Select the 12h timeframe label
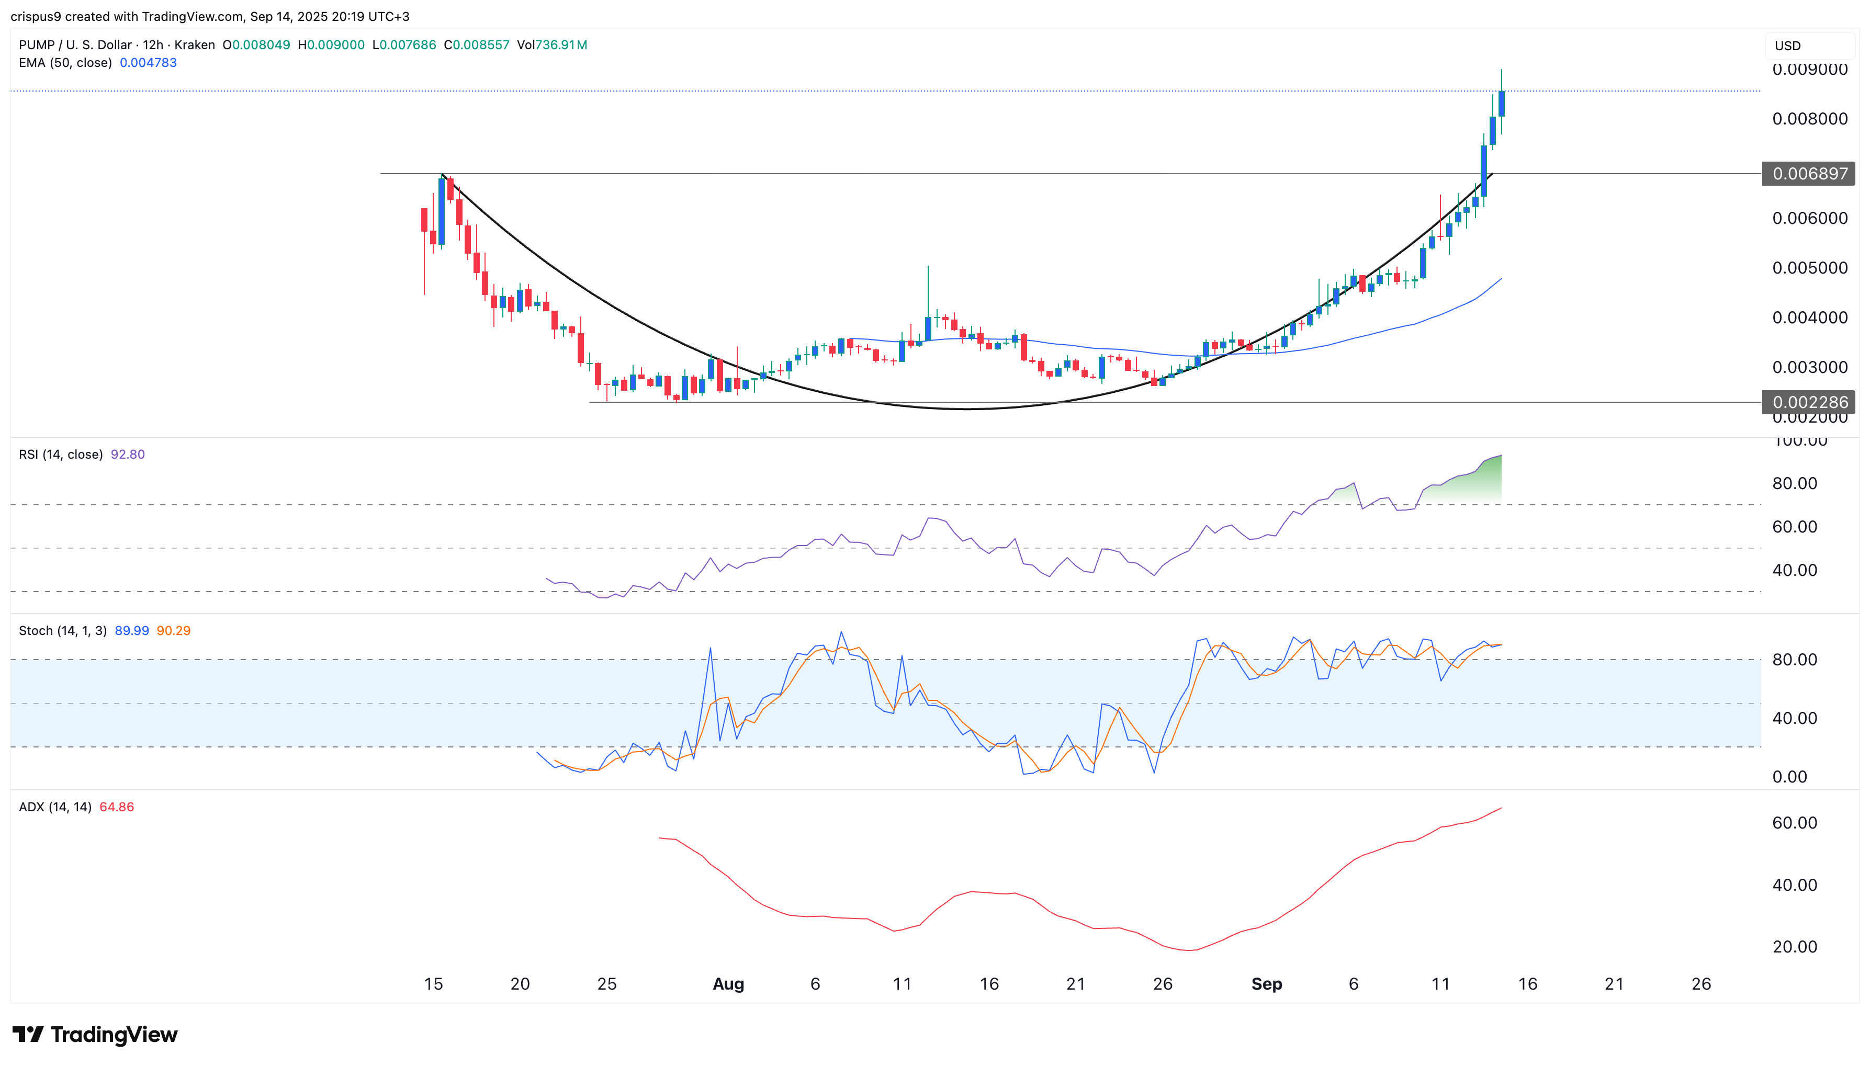The width and height of the screenshot is (1870, 1066). [154, 44]
